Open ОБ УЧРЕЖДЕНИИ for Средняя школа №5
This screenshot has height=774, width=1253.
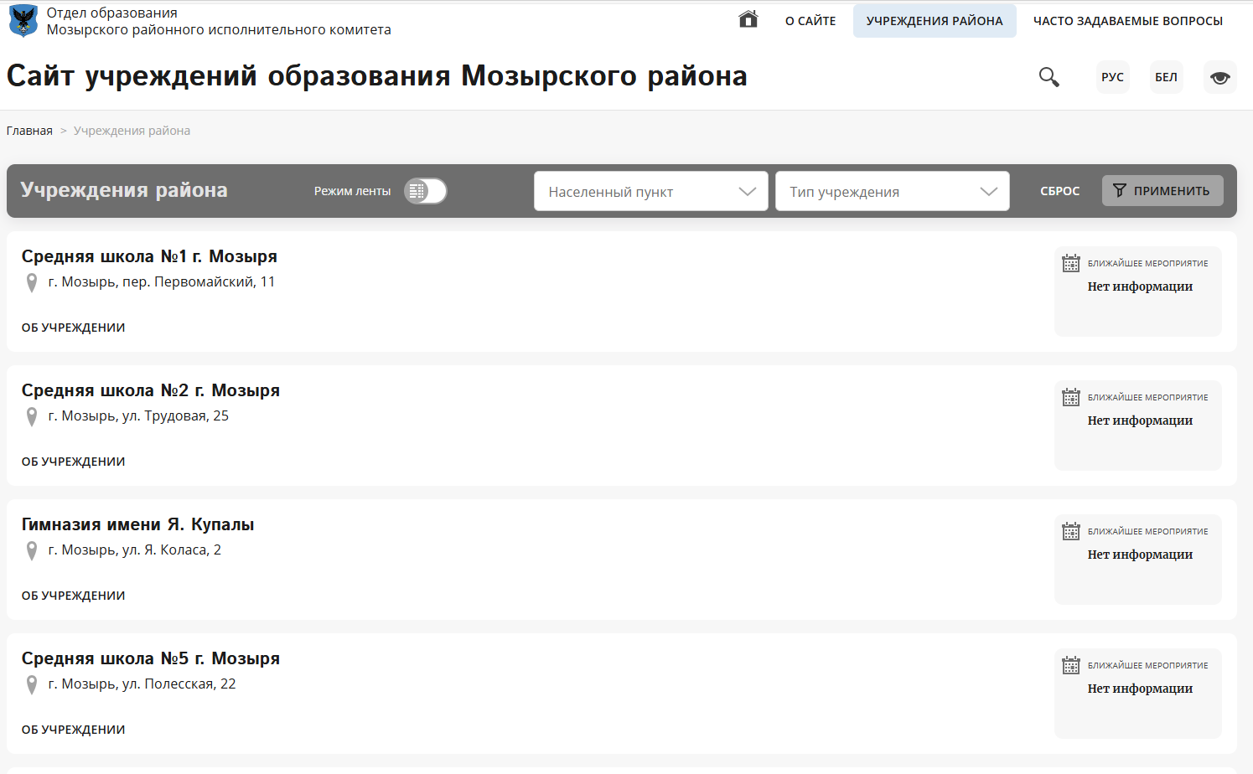[x=74, y=730]
